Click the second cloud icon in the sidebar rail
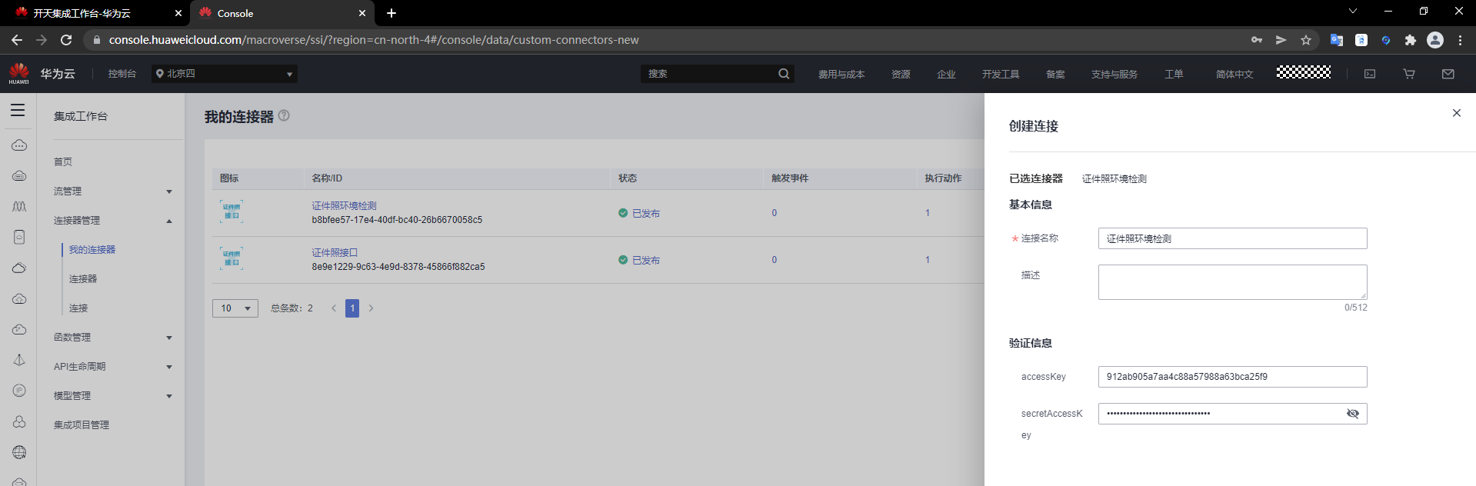 (x=19, y=176)
